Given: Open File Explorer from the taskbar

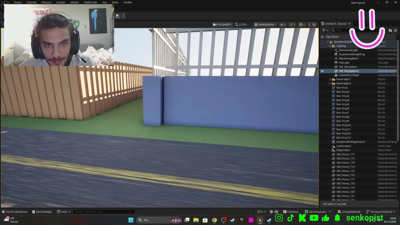Looking at the screenshot, I should point(196,220).
